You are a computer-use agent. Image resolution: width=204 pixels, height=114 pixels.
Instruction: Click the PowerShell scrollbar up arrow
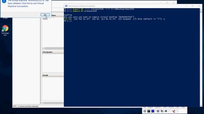pos(201,9)
